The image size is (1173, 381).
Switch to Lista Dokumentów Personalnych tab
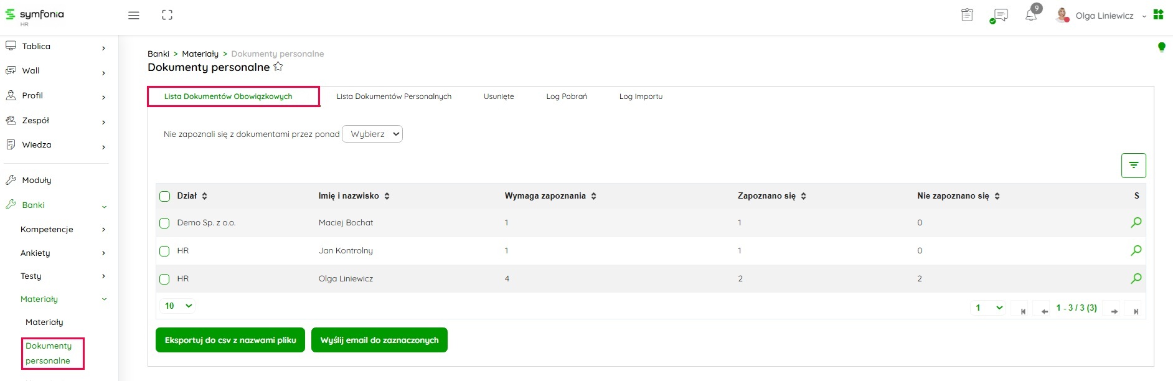[x=393, y=96]
